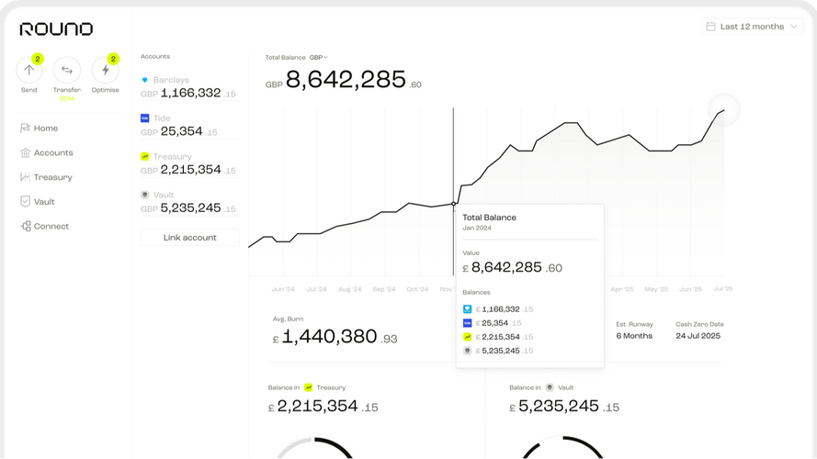
Task: Click the Vault shield icon in Accounts
Action: click(145, 195)
